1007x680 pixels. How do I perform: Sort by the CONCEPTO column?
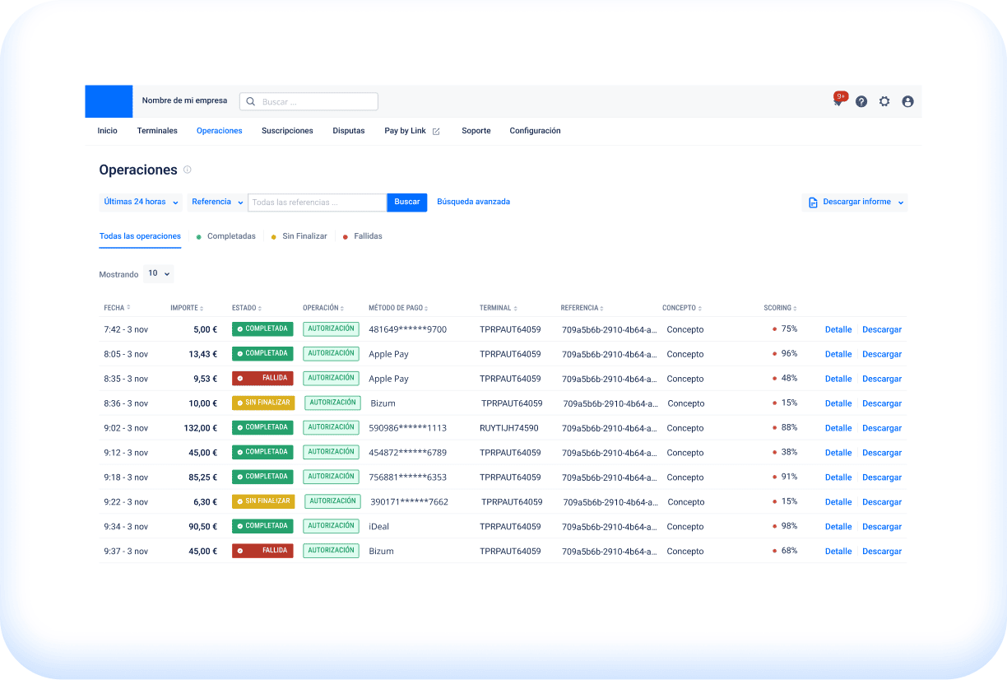[682, 308]
